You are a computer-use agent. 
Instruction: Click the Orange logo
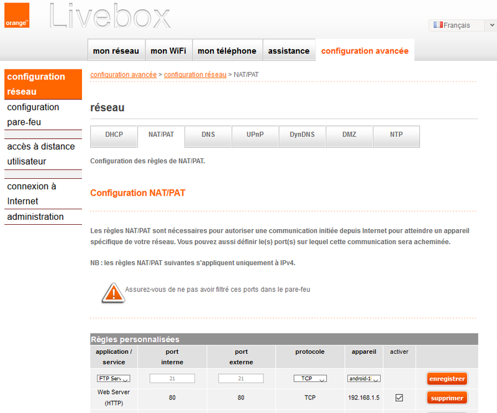click(x=17, y=15)
